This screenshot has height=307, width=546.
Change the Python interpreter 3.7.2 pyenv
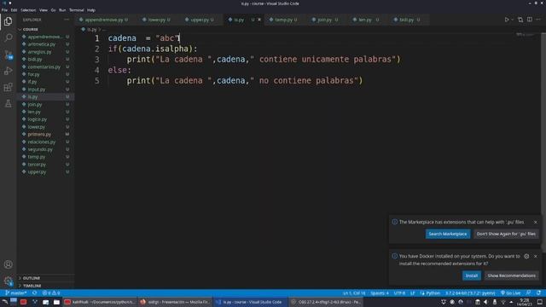click(x=470, y=293)
